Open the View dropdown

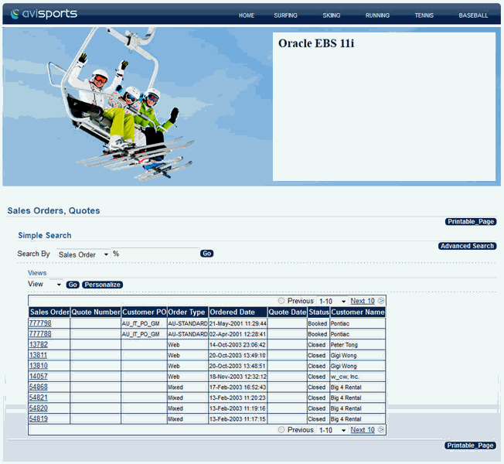coord(56,285)
